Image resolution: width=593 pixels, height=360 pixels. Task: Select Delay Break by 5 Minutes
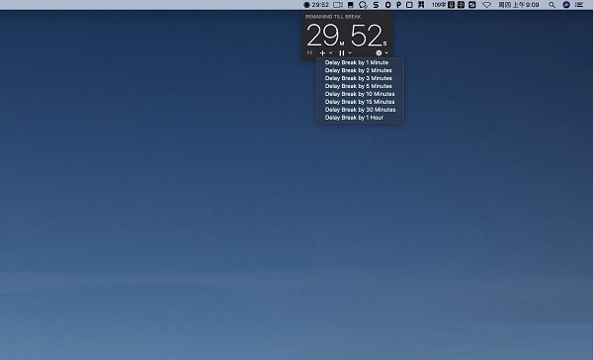360,86
